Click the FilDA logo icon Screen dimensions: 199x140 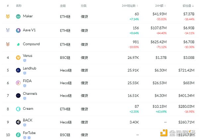pyautogui.click(x=18, y=83)
